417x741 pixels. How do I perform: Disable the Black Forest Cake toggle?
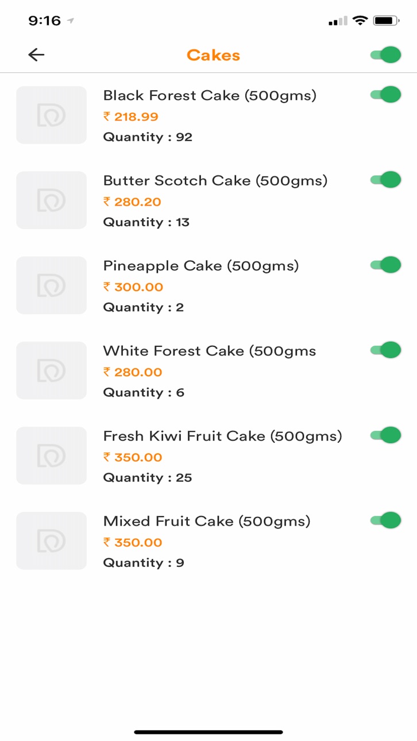(x=385, y=94)
